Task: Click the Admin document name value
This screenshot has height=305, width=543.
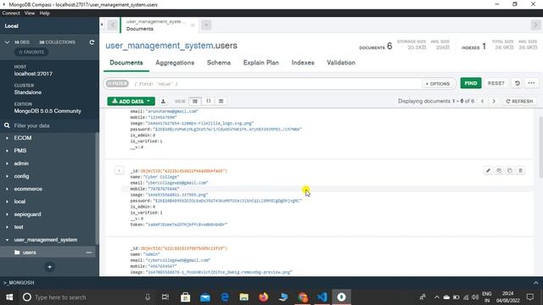Action: pyautogui.click(x=151, y=254)
